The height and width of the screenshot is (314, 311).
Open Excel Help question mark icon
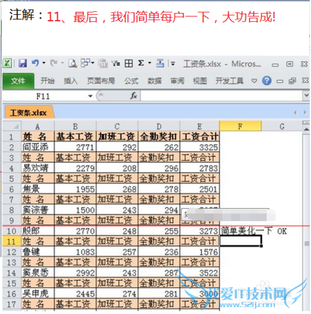pyautogui.click(x=267, y=81)
